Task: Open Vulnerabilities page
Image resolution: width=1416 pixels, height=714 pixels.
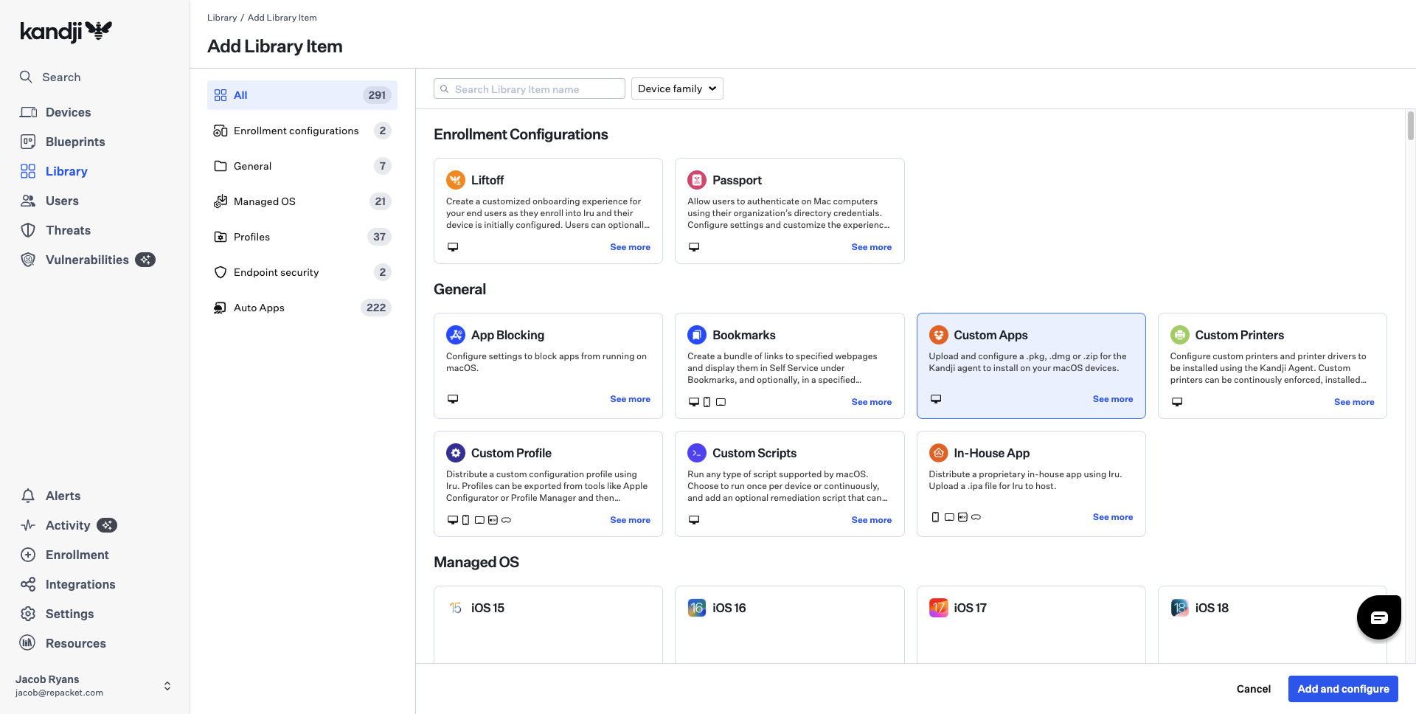Action: pyautogui.click(x=87, y=260)
